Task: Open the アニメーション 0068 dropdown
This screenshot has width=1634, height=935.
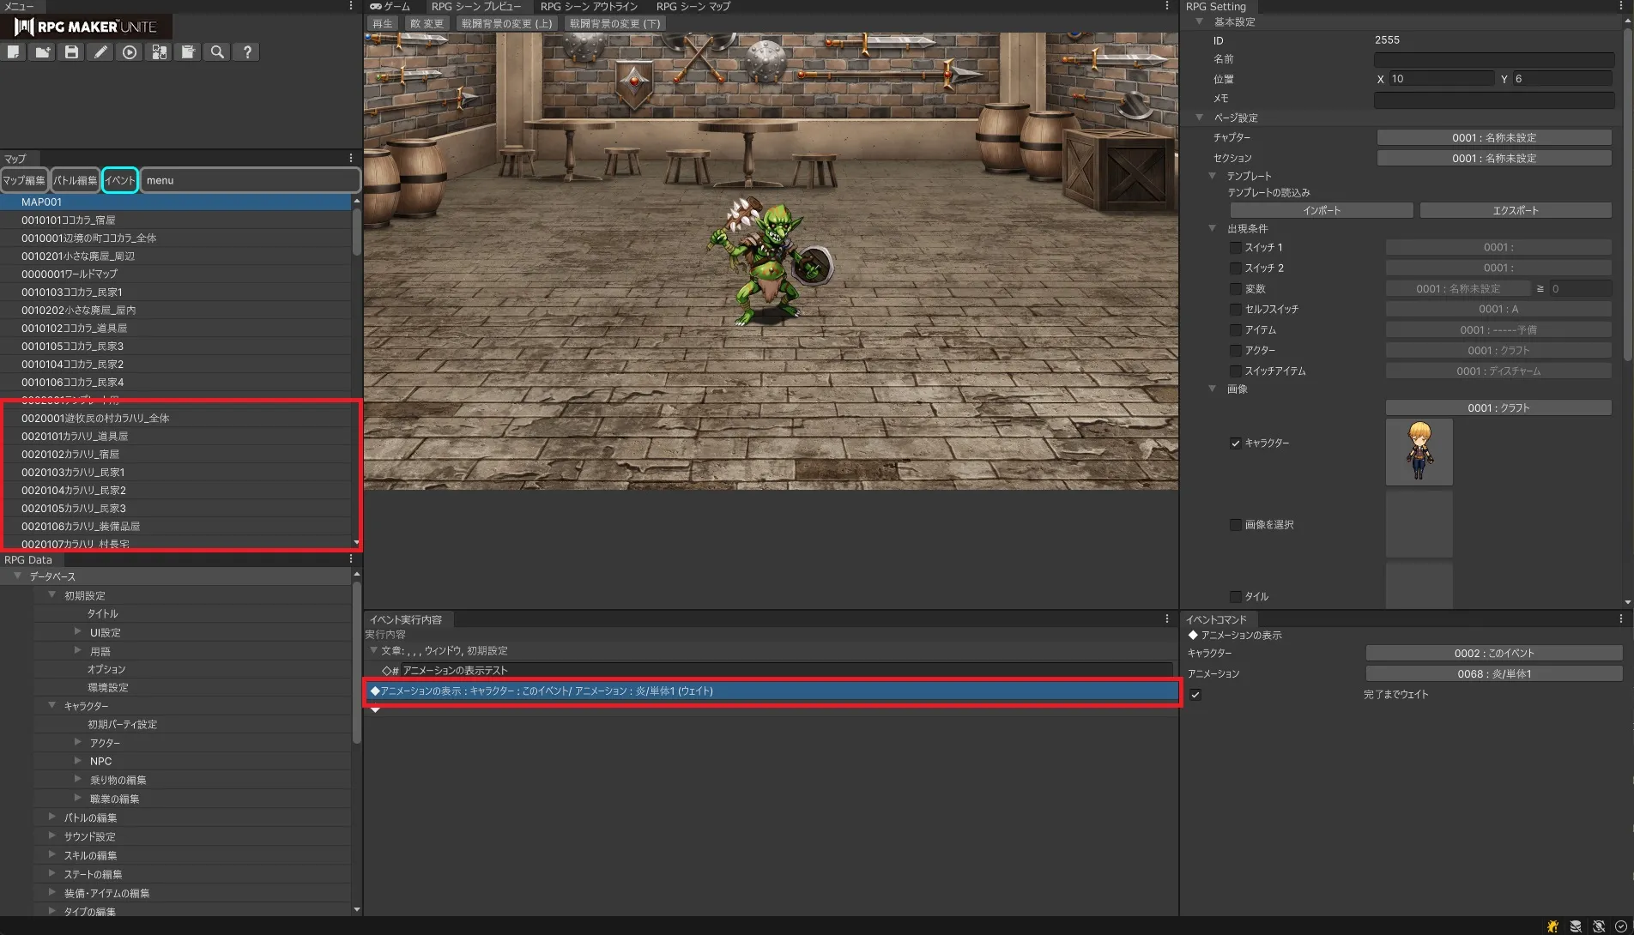Action: click(1493, 674)
